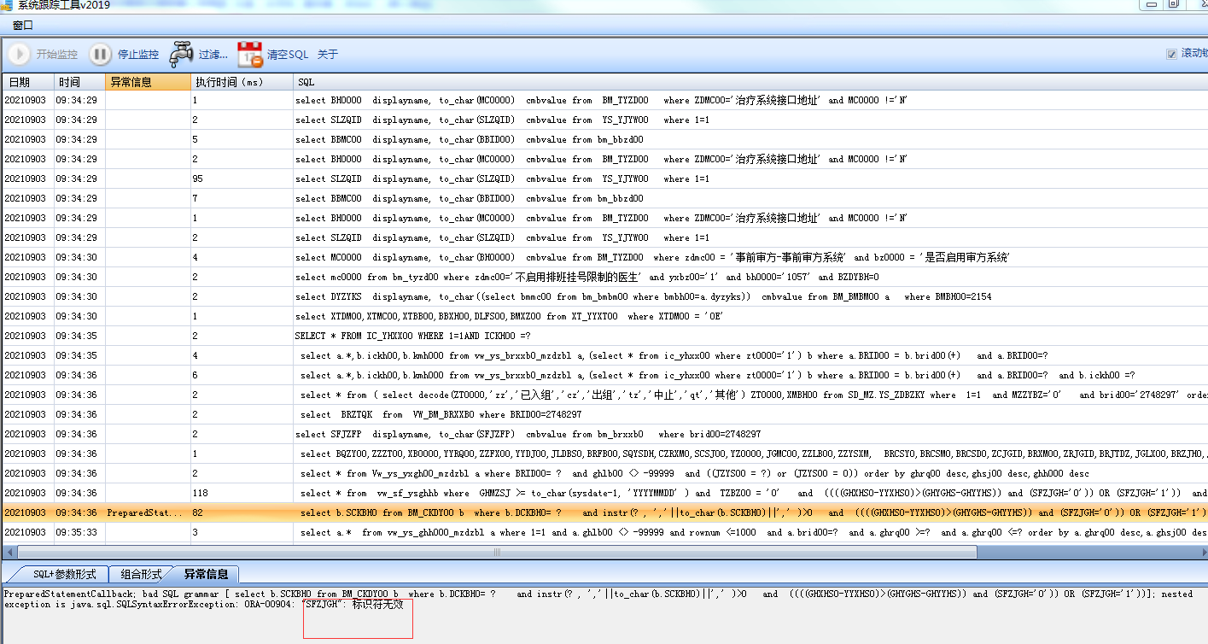The image size is (1208, 644).
Task: Click the execution time 7 cell
Action: (x=242, y=198)
